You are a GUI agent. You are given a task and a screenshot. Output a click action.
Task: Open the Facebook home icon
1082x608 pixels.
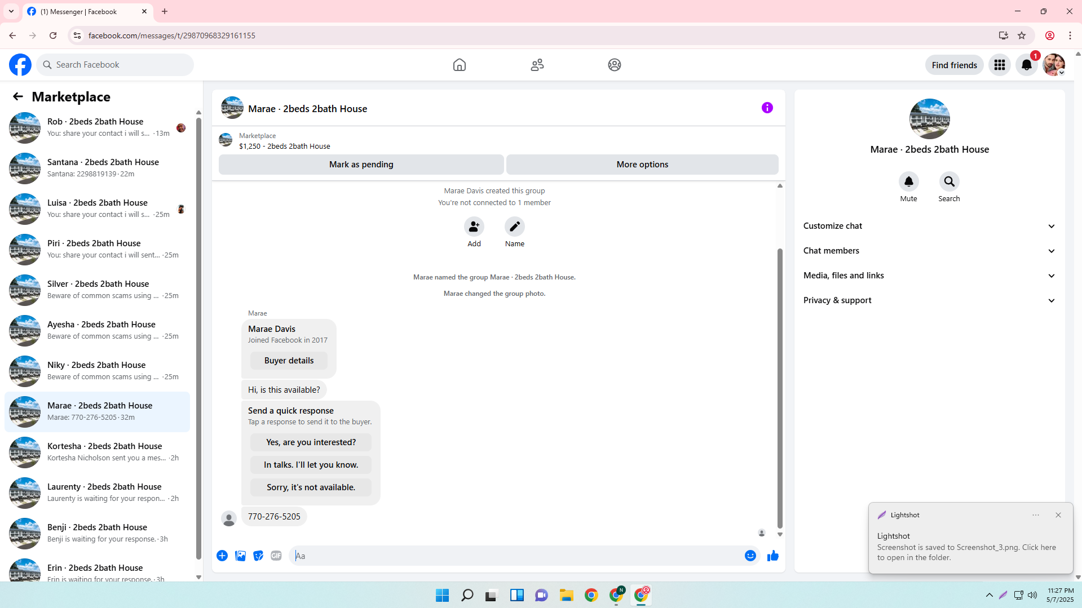pyautogui.click(x=460, y=65)
